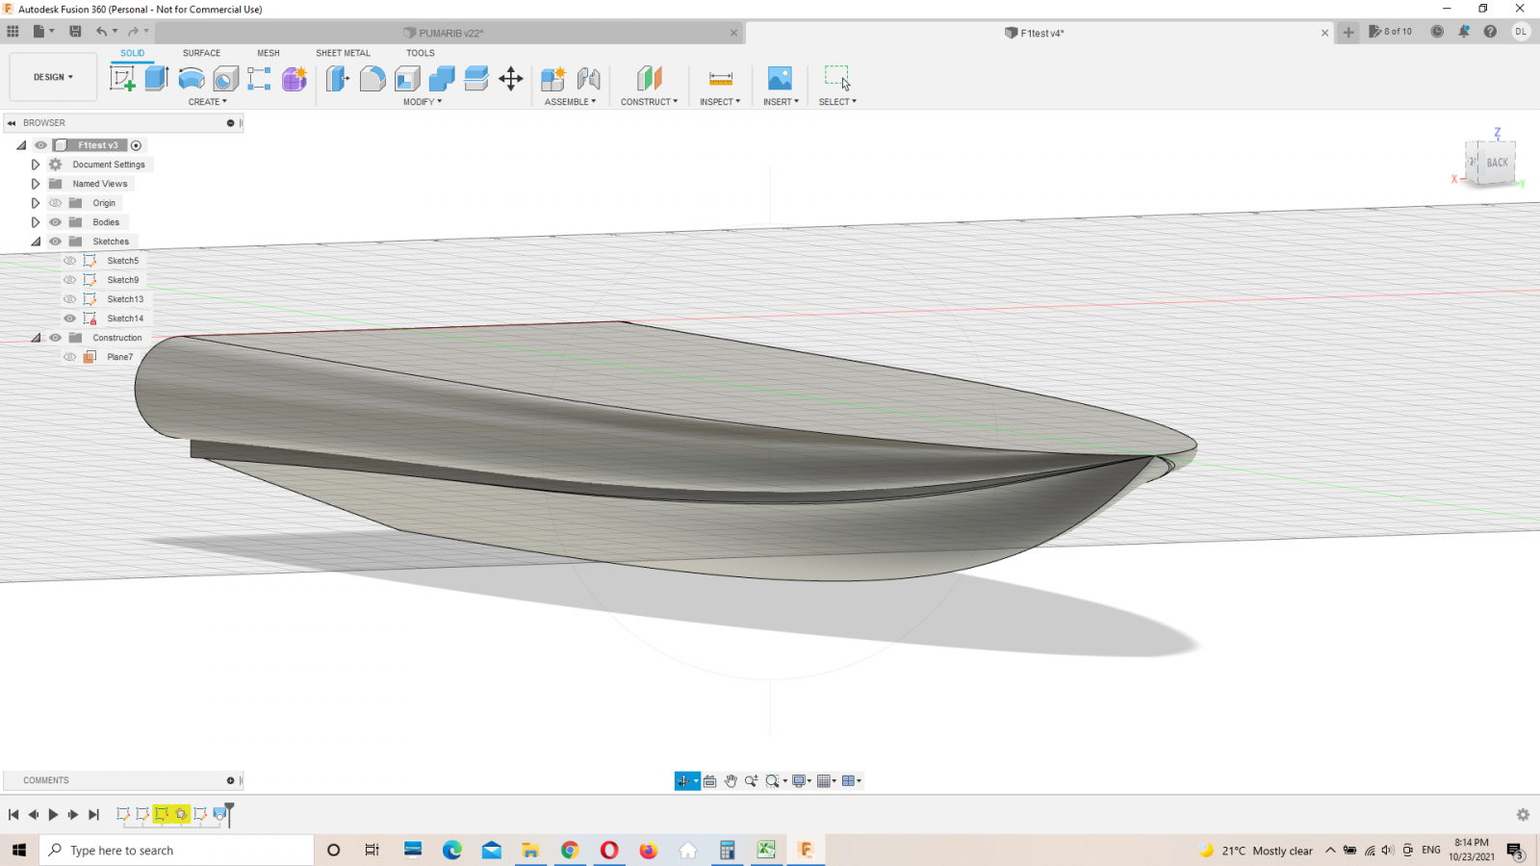
Task: Open the ASSEMBLE menu dropdown
Action: [x=571, y=102]
